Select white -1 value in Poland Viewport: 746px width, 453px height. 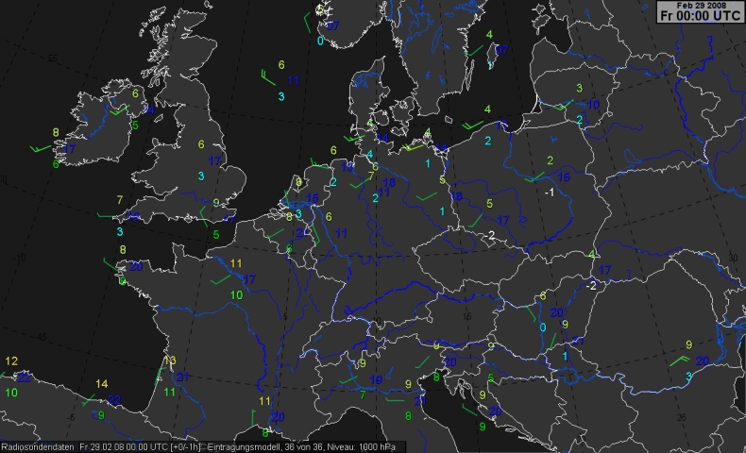coord(548,192)
